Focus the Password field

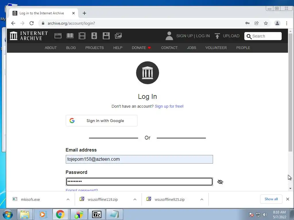tap(139, 182)
